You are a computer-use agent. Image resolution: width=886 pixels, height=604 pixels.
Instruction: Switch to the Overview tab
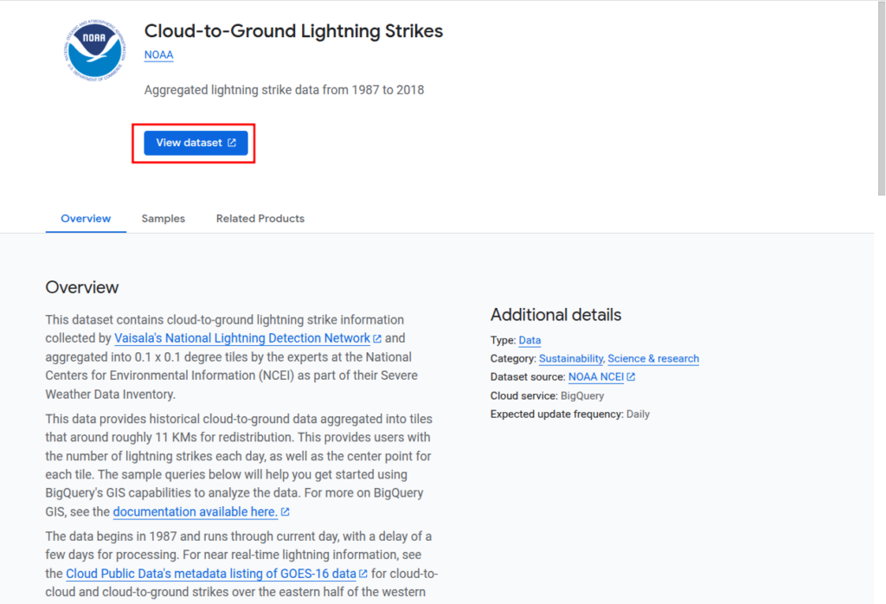pyautogui.click(x=86, y=219)
